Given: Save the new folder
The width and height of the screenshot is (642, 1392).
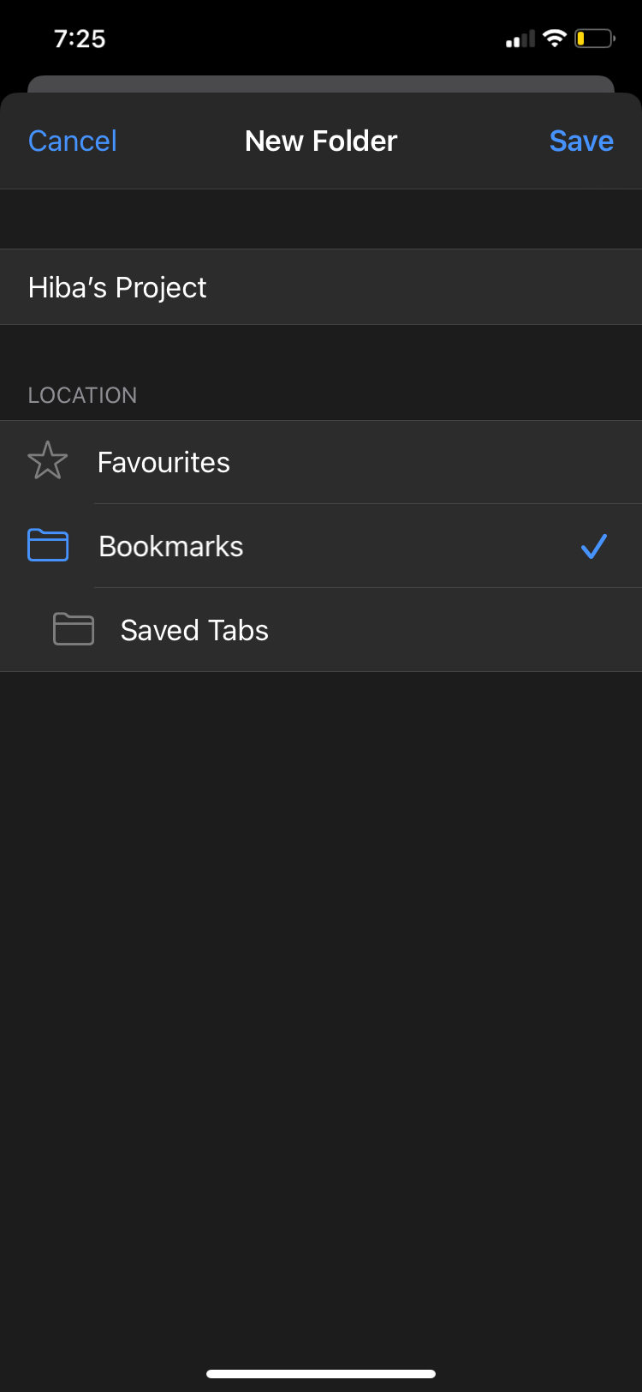Looking at the screenshot, I should point(581,140).
